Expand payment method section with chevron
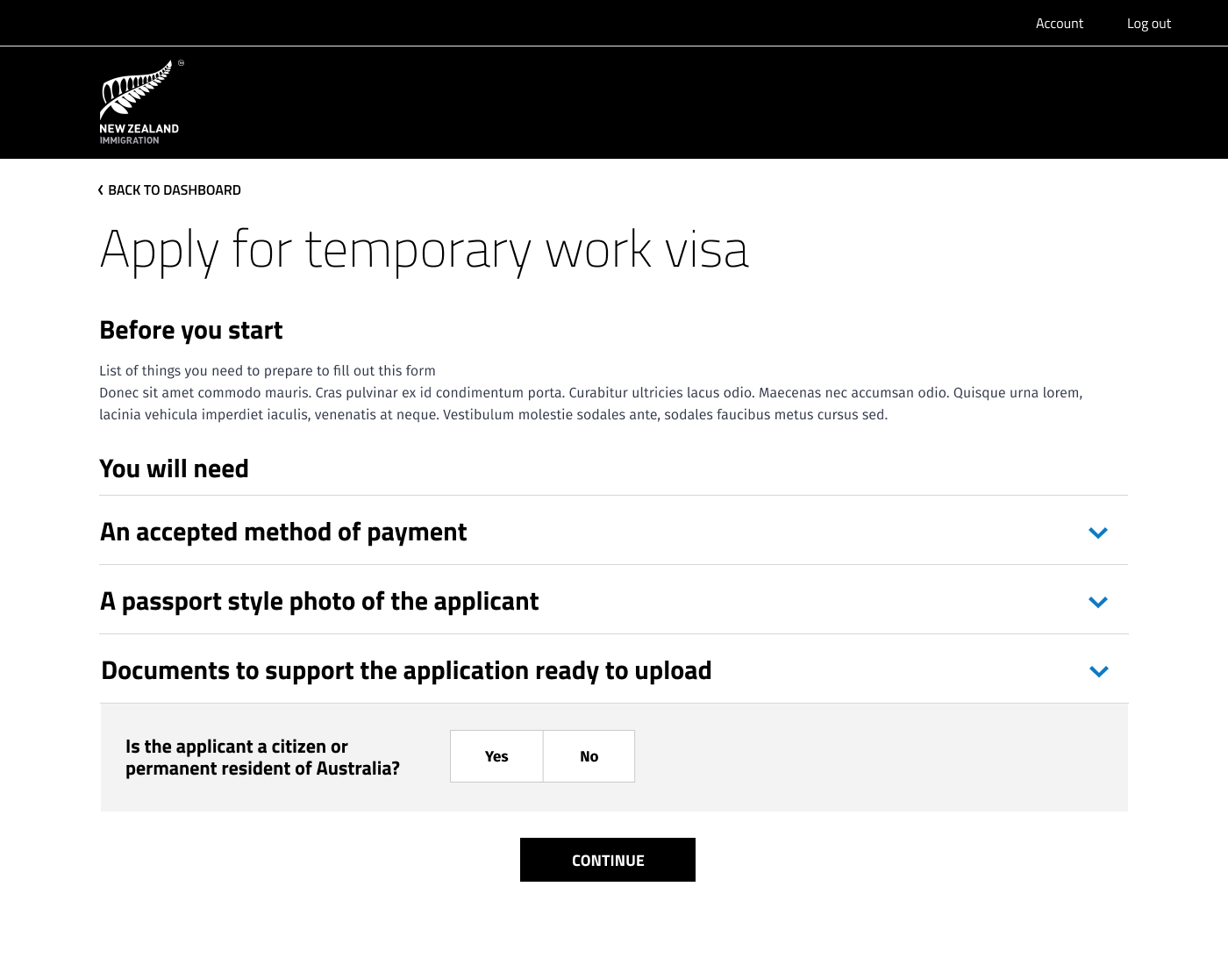Screen dimensions: 1228x958 1097,533
